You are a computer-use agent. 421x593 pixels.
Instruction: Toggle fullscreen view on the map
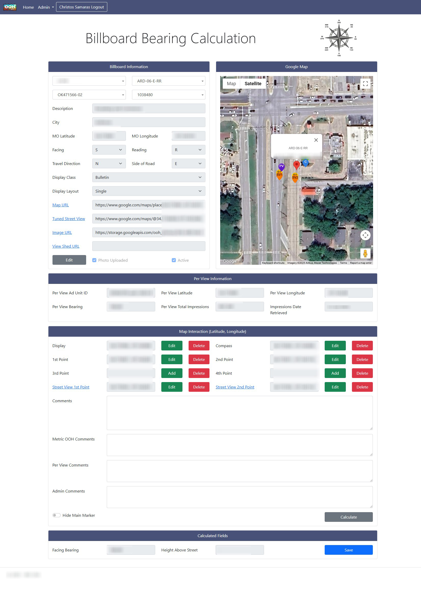[x=365, y=83]
